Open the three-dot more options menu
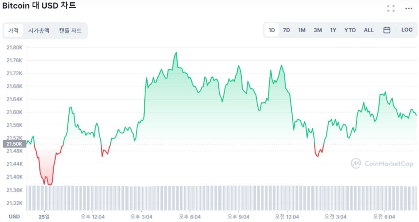This screenshot has width=419, height=222. click(408, 8)
